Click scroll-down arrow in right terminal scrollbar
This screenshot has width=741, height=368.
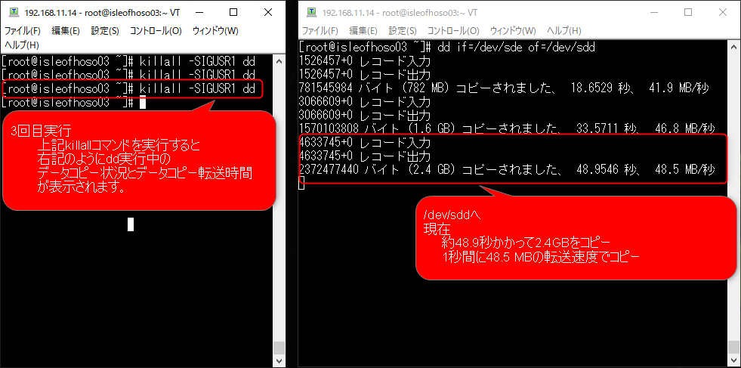pos(733,360)
